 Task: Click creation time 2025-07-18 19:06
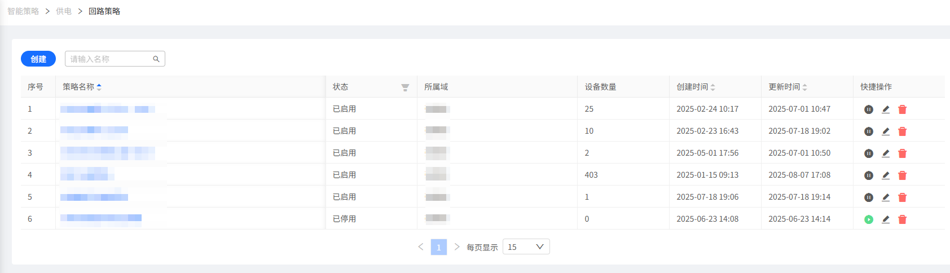[x=707, y=197]
